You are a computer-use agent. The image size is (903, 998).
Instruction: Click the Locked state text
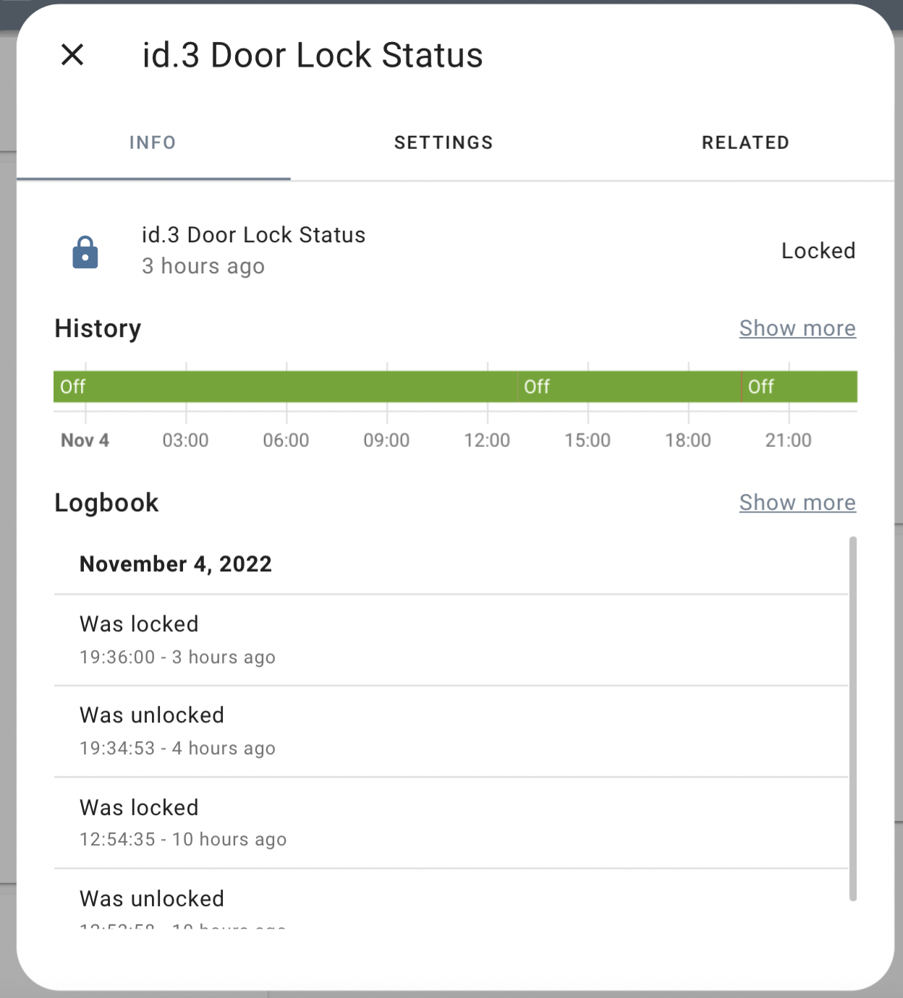pyautogui.click(x=818, y=251)
